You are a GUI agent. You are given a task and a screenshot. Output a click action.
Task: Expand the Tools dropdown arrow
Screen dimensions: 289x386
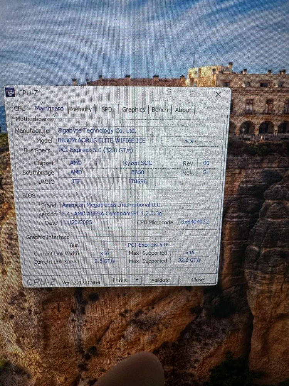(x=137, y=280)
